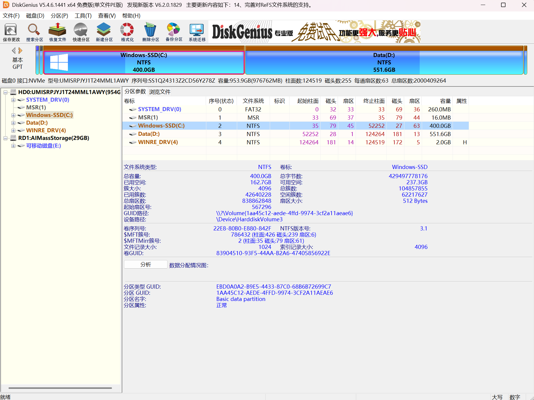Image resolution: width=534 pixels, height=400 pixels.
Task: Click the HD0 hard disk icon in tree
Action: 13,92
